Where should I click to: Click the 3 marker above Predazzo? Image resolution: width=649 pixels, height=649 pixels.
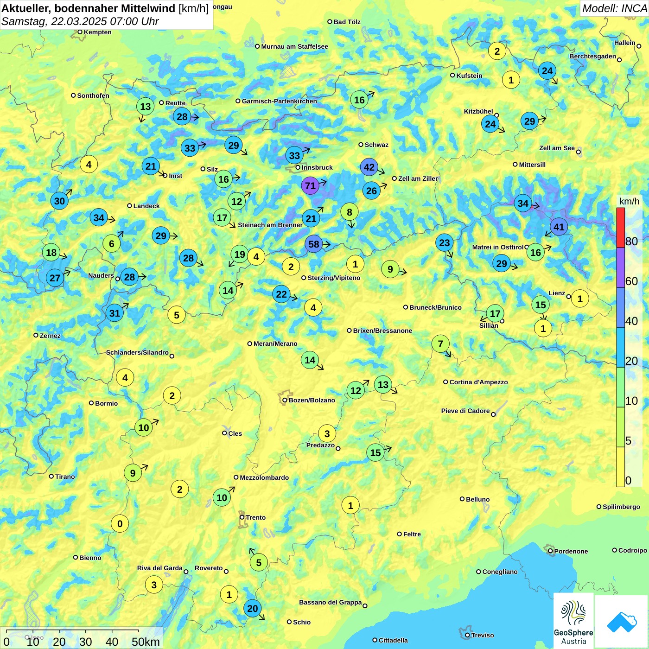[x=327, y=434]
